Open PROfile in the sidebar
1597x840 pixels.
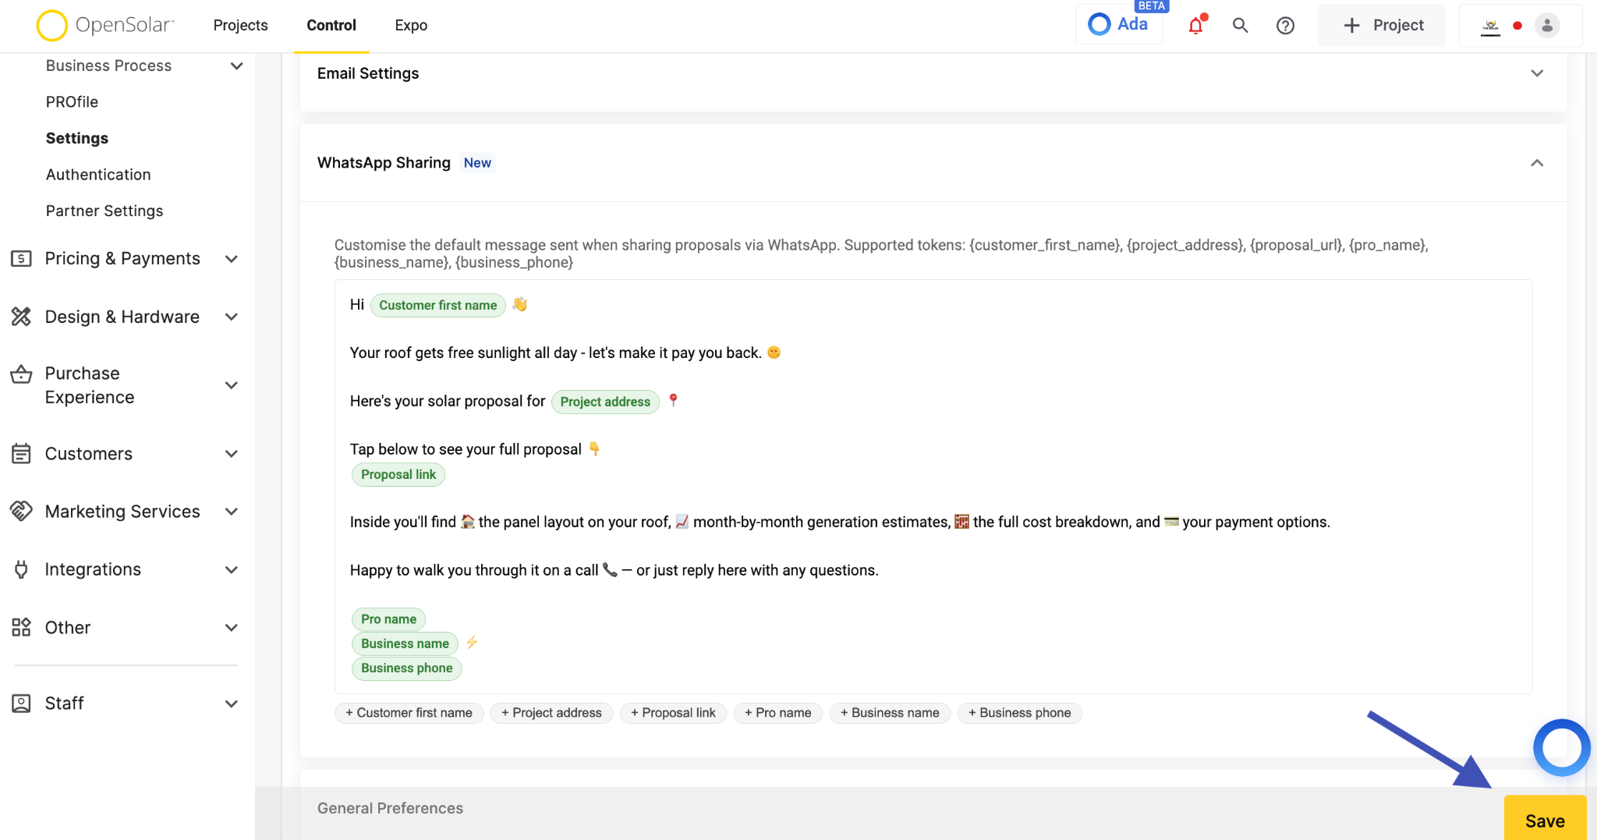[x=72, y=102]
